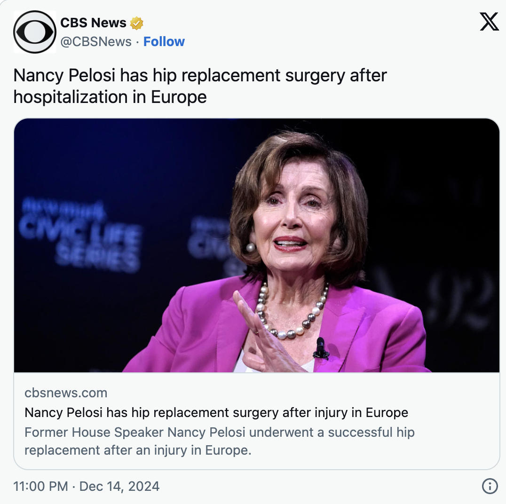Open the CBS News display name
Image resolution: width=506 pixels, height=504 pixels.
pos(93,23)
